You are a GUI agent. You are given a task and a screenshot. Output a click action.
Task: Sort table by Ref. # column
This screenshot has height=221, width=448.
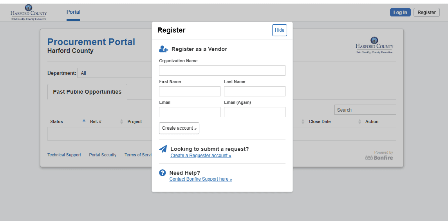point(121,121)
